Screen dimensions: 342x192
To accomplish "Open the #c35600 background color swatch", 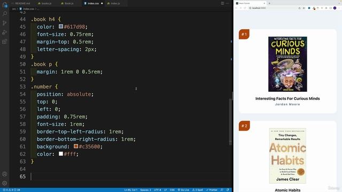I will [76, 146].
